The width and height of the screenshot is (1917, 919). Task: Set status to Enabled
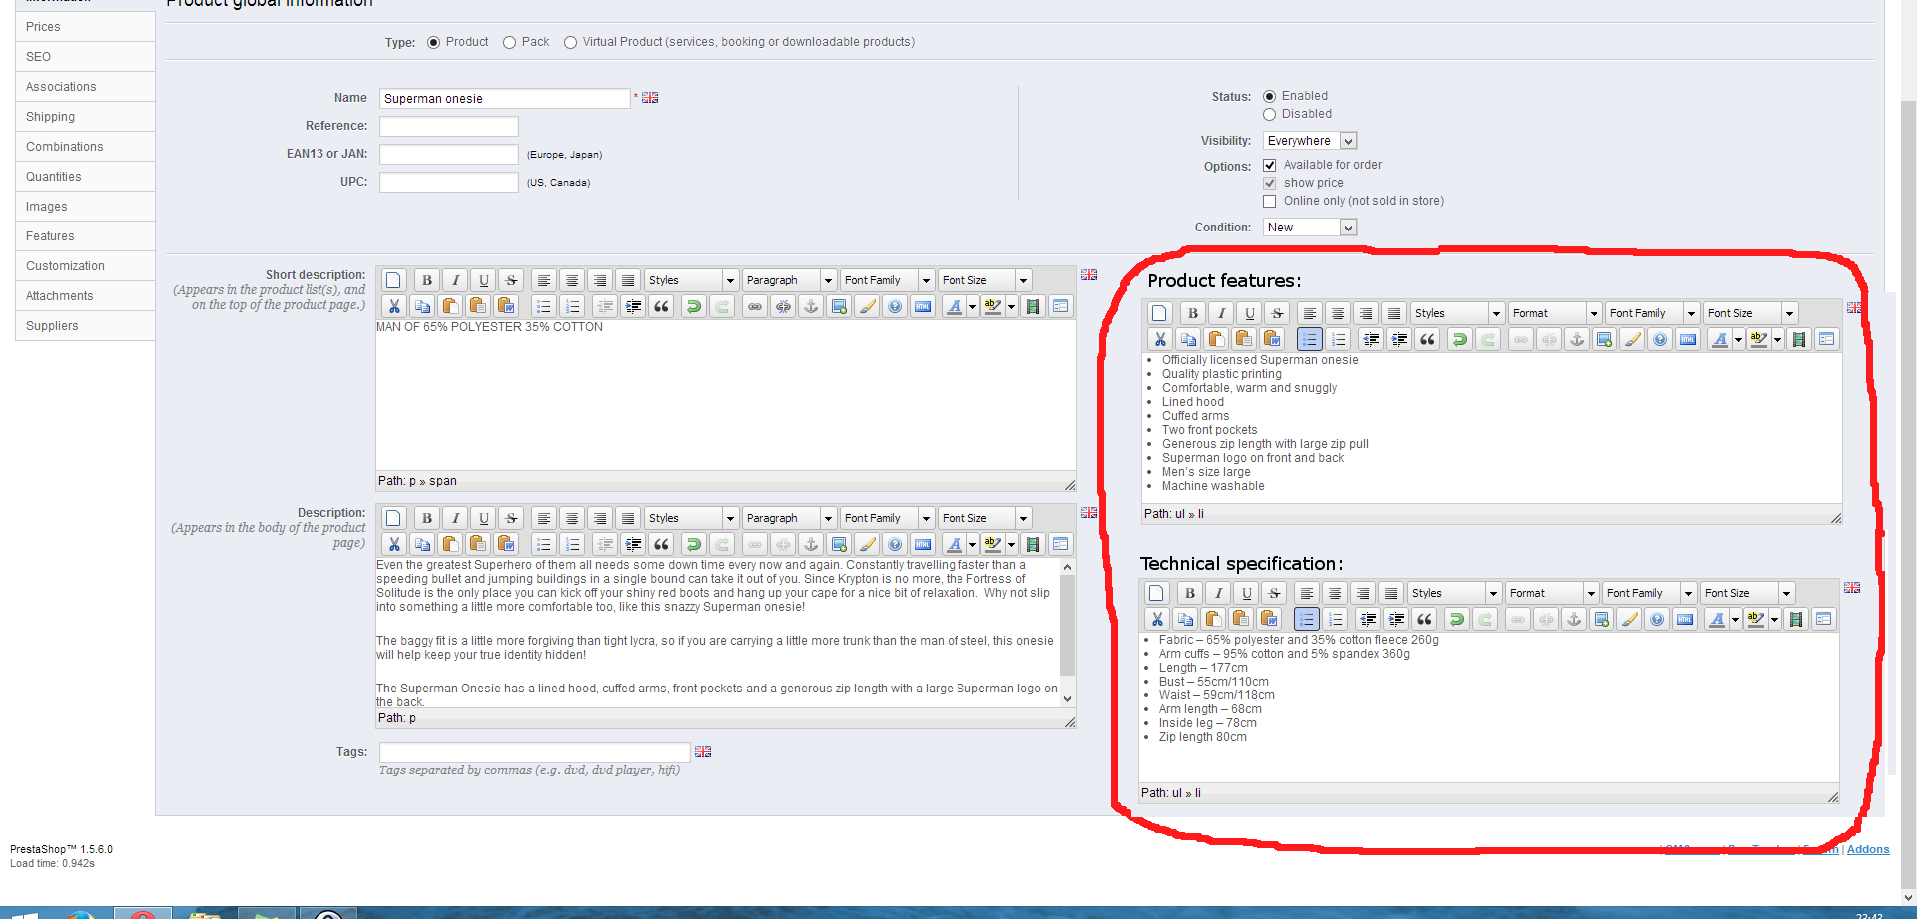pyautogui.click(x=1269, y=96)
